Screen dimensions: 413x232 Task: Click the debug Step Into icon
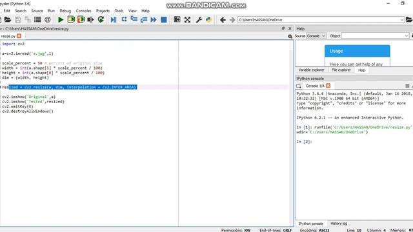[x=134, y=20]
